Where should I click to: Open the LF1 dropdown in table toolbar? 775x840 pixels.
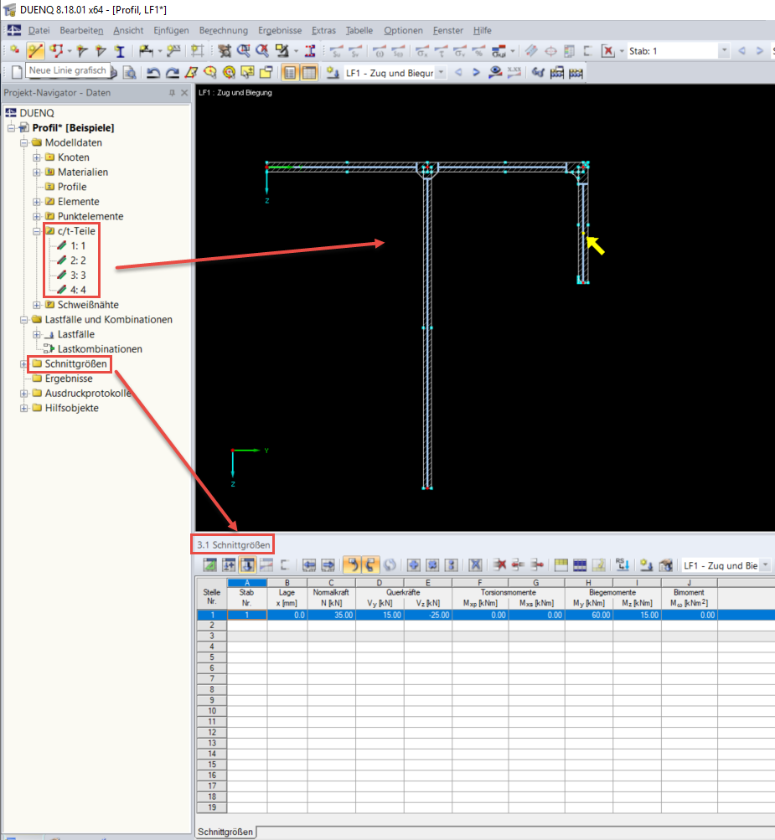coord(765,565)
